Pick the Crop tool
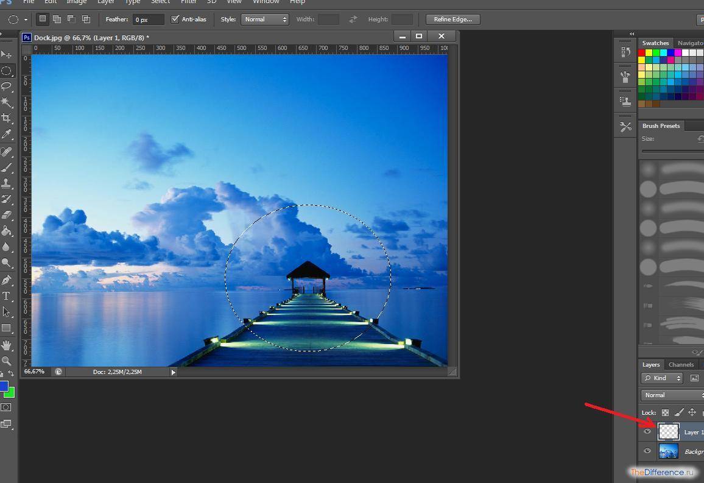Image resolution: width=704 pixels, height=483 pixels. 7,118
